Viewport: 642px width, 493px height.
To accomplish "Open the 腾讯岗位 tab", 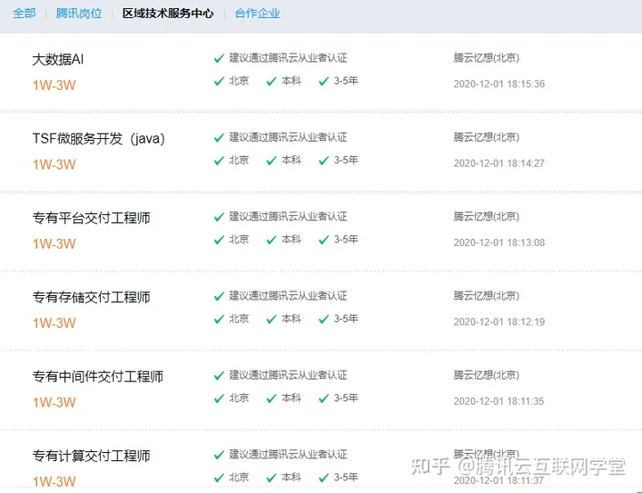I will pos(78,13).
